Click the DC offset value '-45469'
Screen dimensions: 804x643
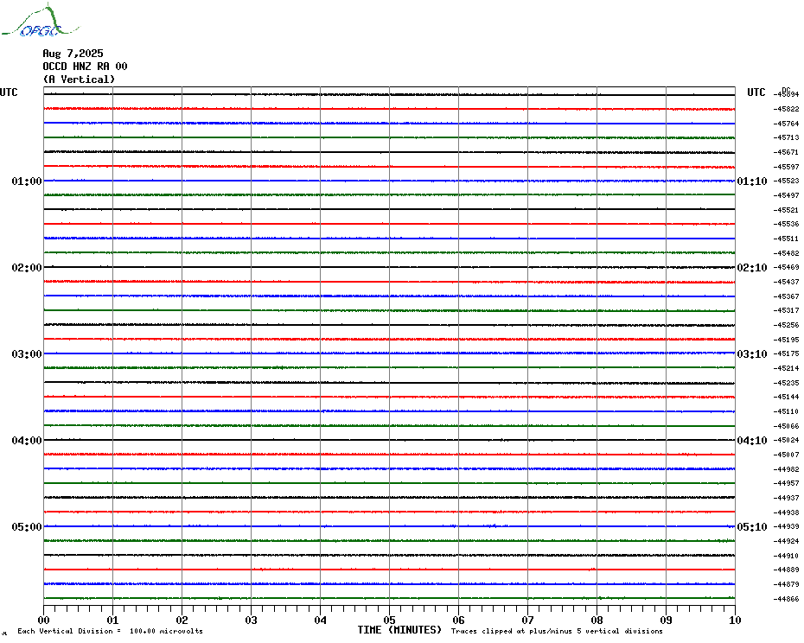[x=786, y=267]
